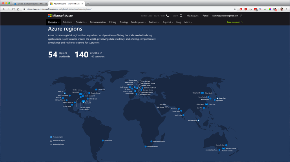Viewport: 290px width, 162px height.
Task: Click the South India region dot
Action: pos(183,115)
